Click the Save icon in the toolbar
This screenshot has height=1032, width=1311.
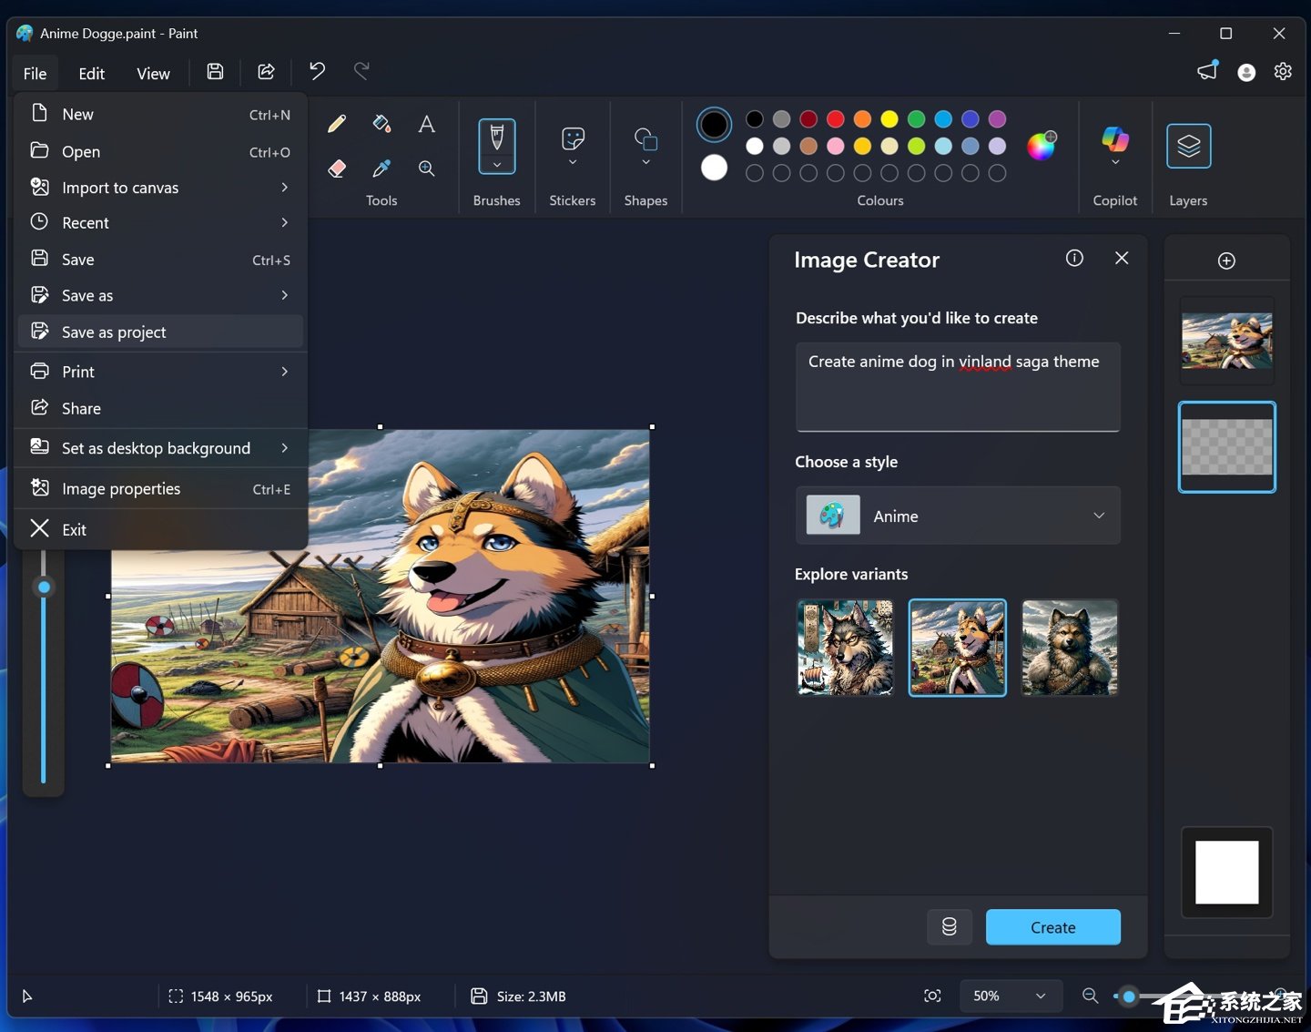click(x=215, y=71)
